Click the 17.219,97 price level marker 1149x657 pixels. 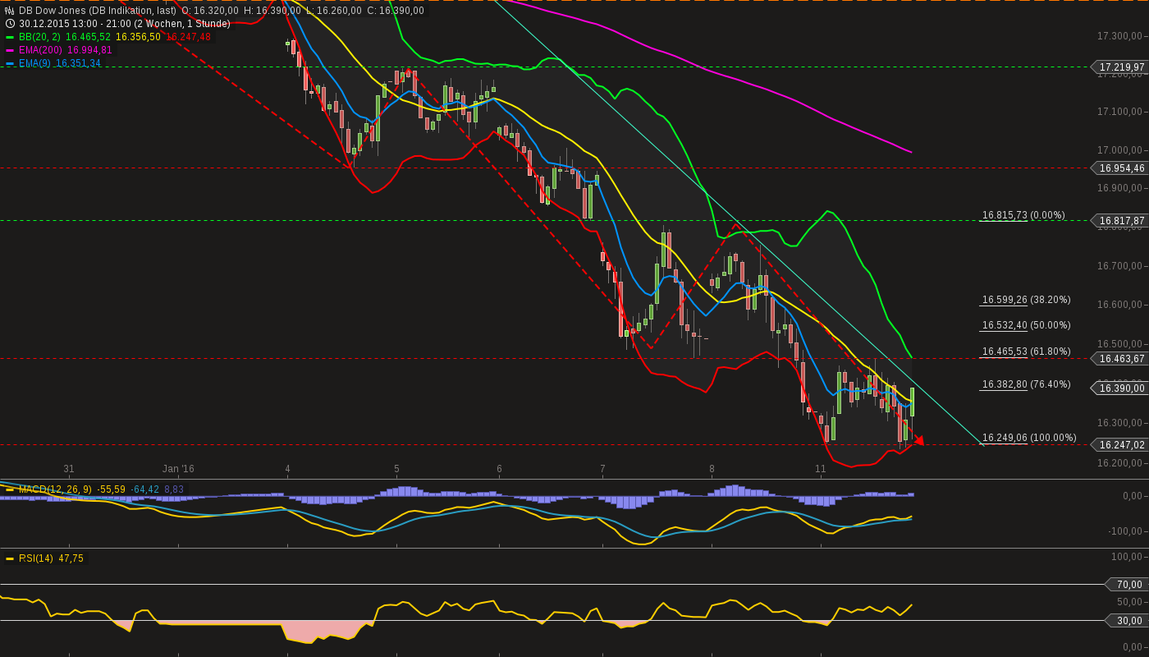coord(1118,67)
